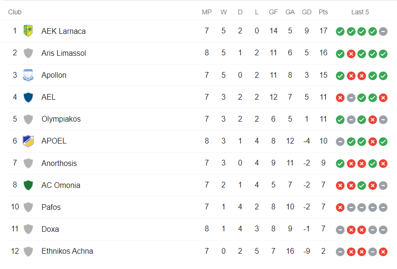Click the APOEL blue-yellow crest
Screen dimensions: 397x269
(28, 141)
